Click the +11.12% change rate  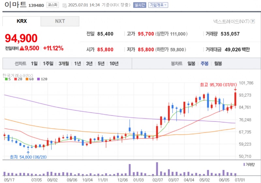(53, 48)
